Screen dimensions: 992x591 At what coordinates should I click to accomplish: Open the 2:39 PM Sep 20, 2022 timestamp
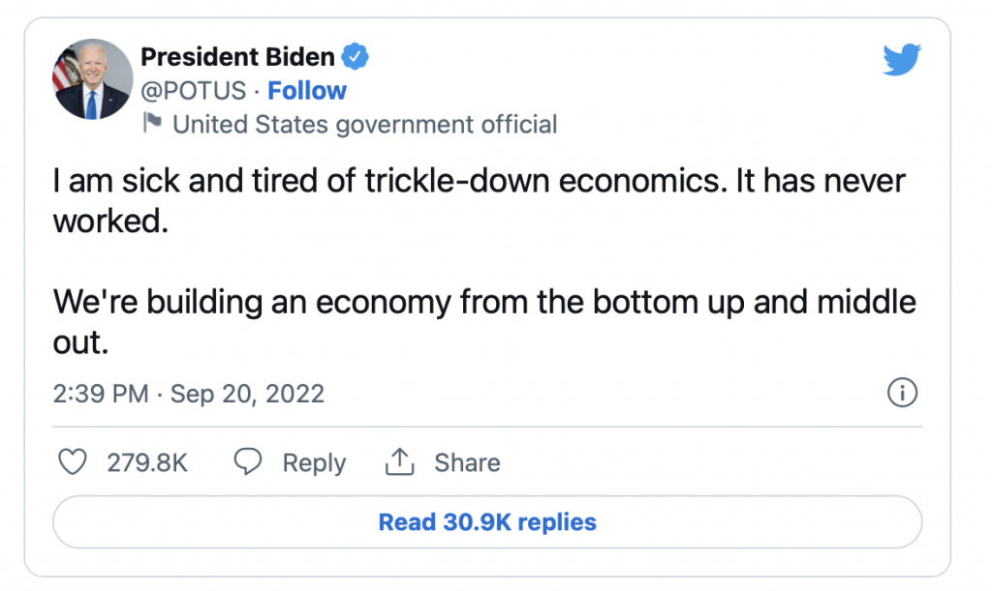tap(189, 394)
